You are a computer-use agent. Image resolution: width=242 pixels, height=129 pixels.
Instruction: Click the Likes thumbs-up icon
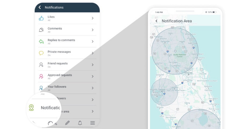click(x=41, y=18)
